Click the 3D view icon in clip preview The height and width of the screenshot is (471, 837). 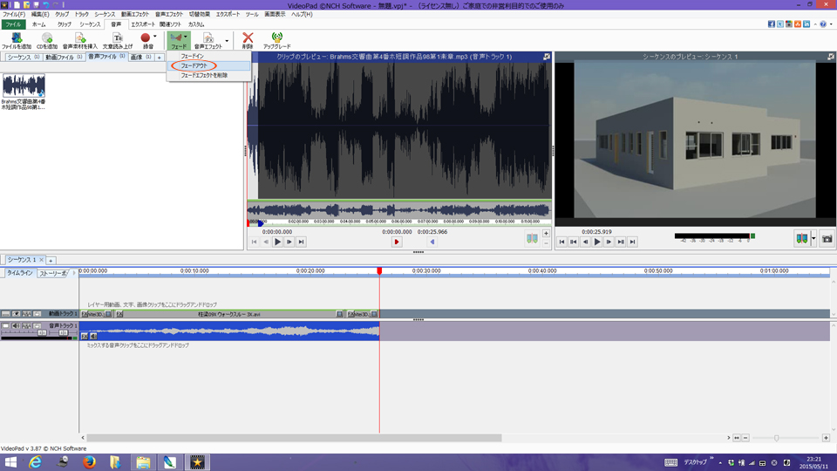532,239
